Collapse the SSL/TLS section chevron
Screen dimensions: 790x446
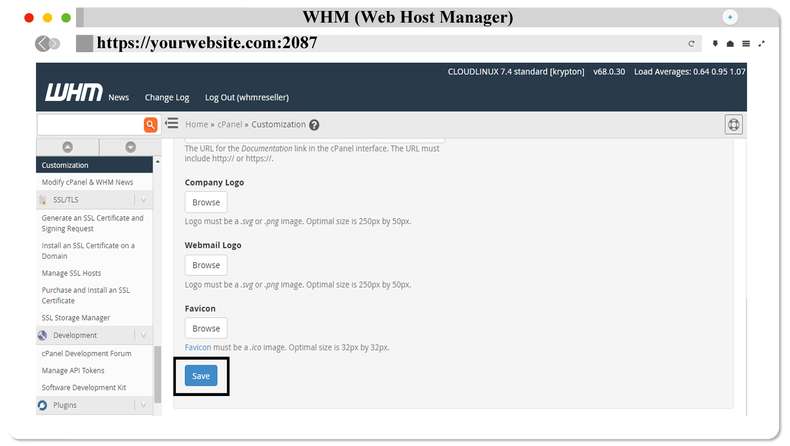tap(143, 200)
